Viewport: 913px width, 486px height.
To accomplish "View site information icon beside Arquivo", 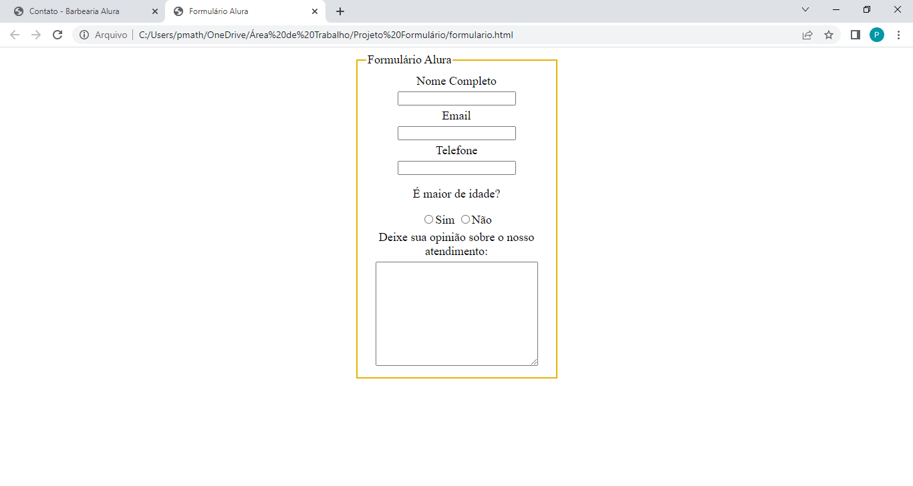I will (x=84, y=35).
